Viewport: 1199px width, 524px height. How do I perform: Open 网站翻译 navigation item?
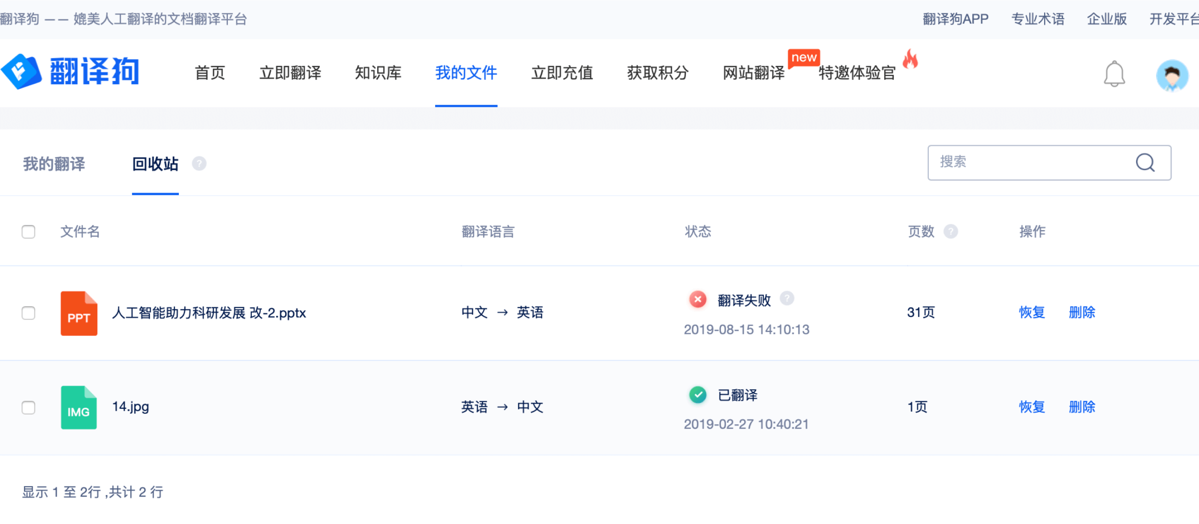click(754, 73)
